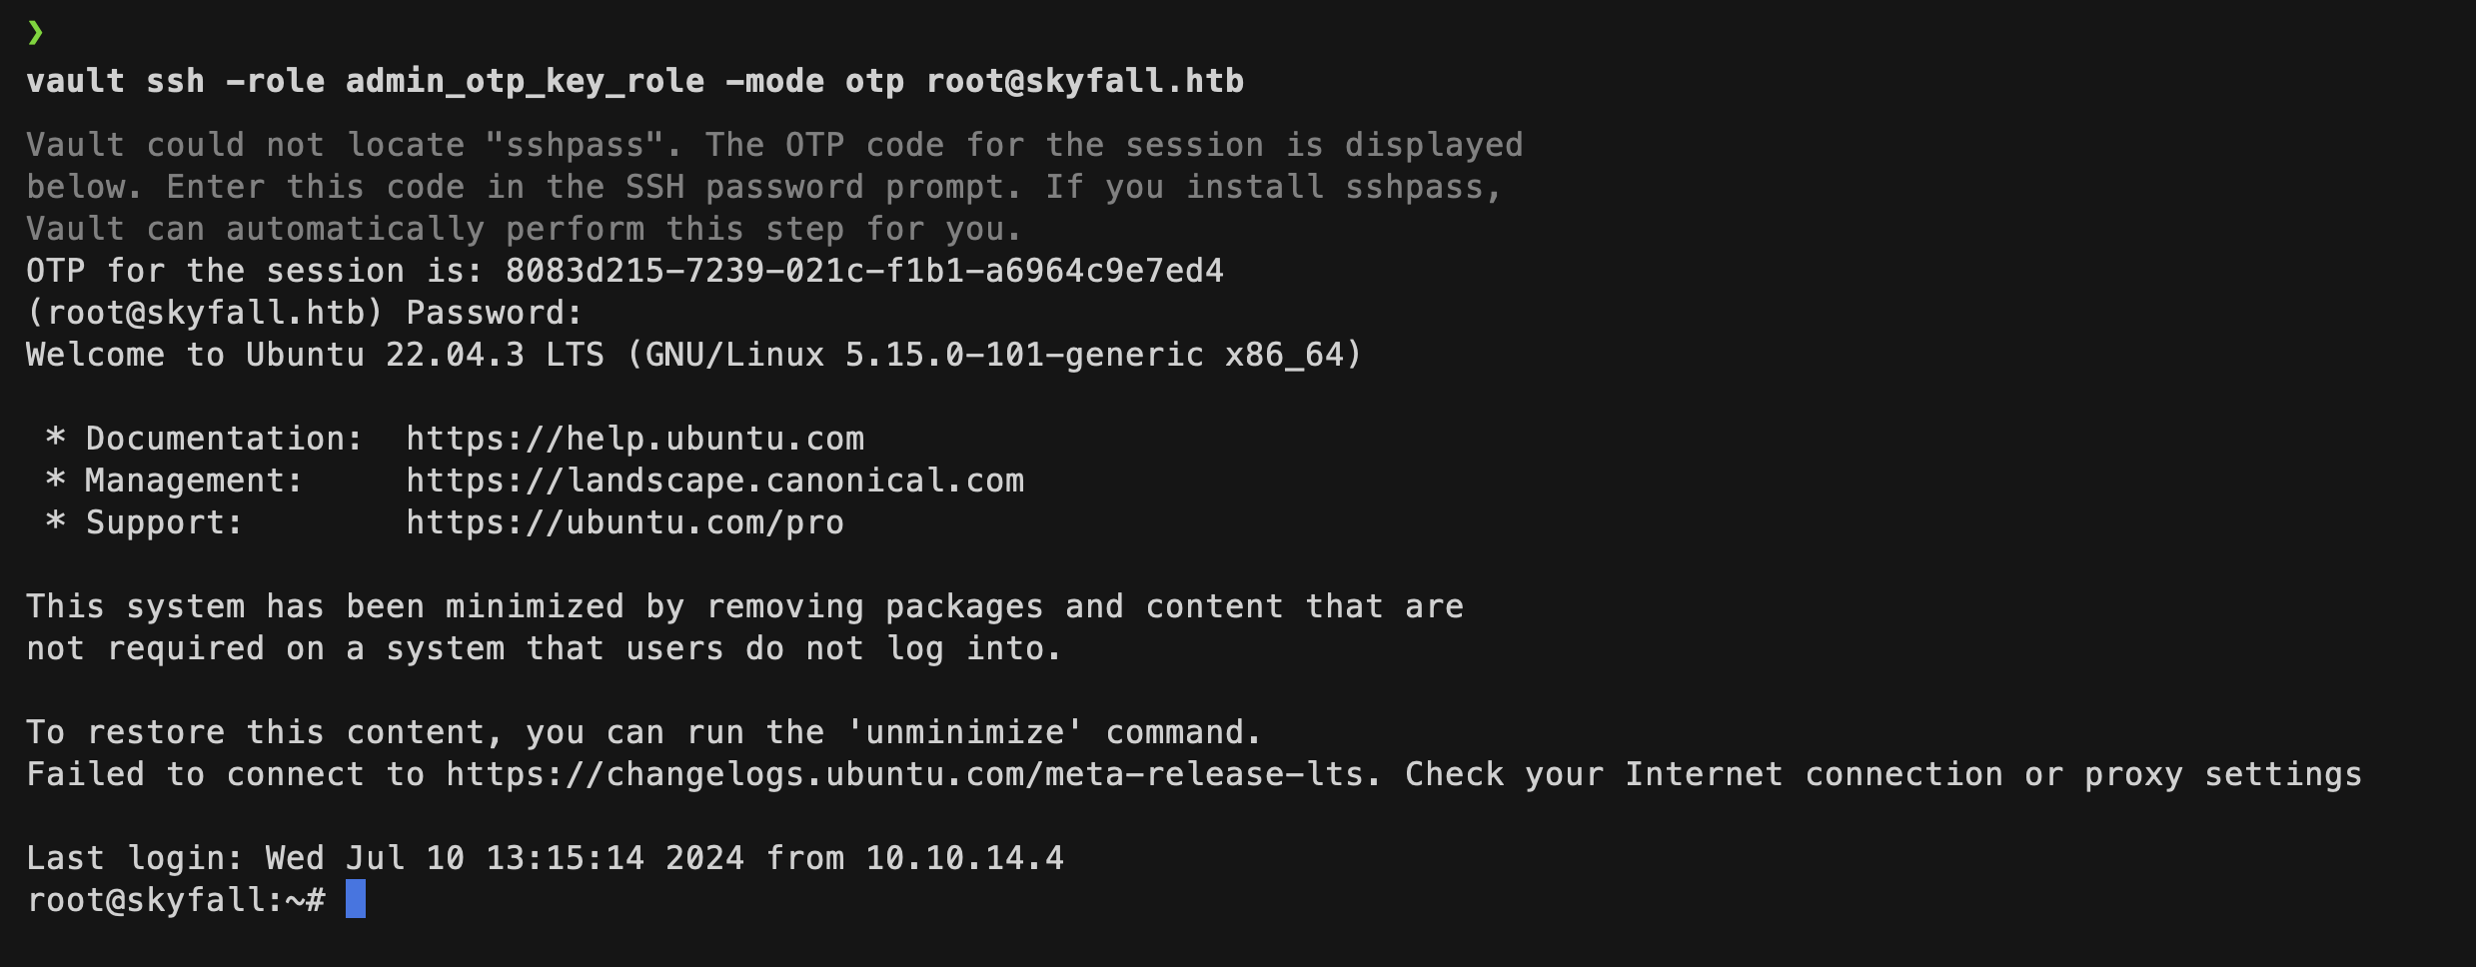
Task: Click the login time 13:15:14
Action: (x=565, y=858)
